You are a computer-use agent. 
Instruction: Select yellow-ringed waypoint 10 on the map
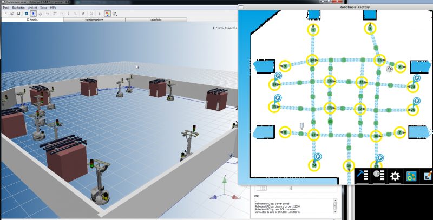tap(330, 81)
